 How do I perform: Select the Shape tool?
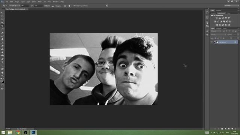click(2, 69)
